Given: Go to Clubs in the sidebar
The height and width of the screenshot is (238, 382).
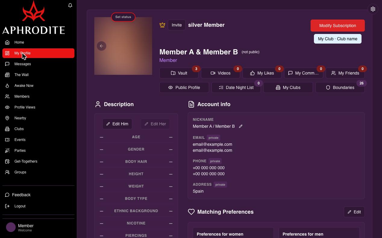Looking at the screenshot, I should [x=39, y=129].
